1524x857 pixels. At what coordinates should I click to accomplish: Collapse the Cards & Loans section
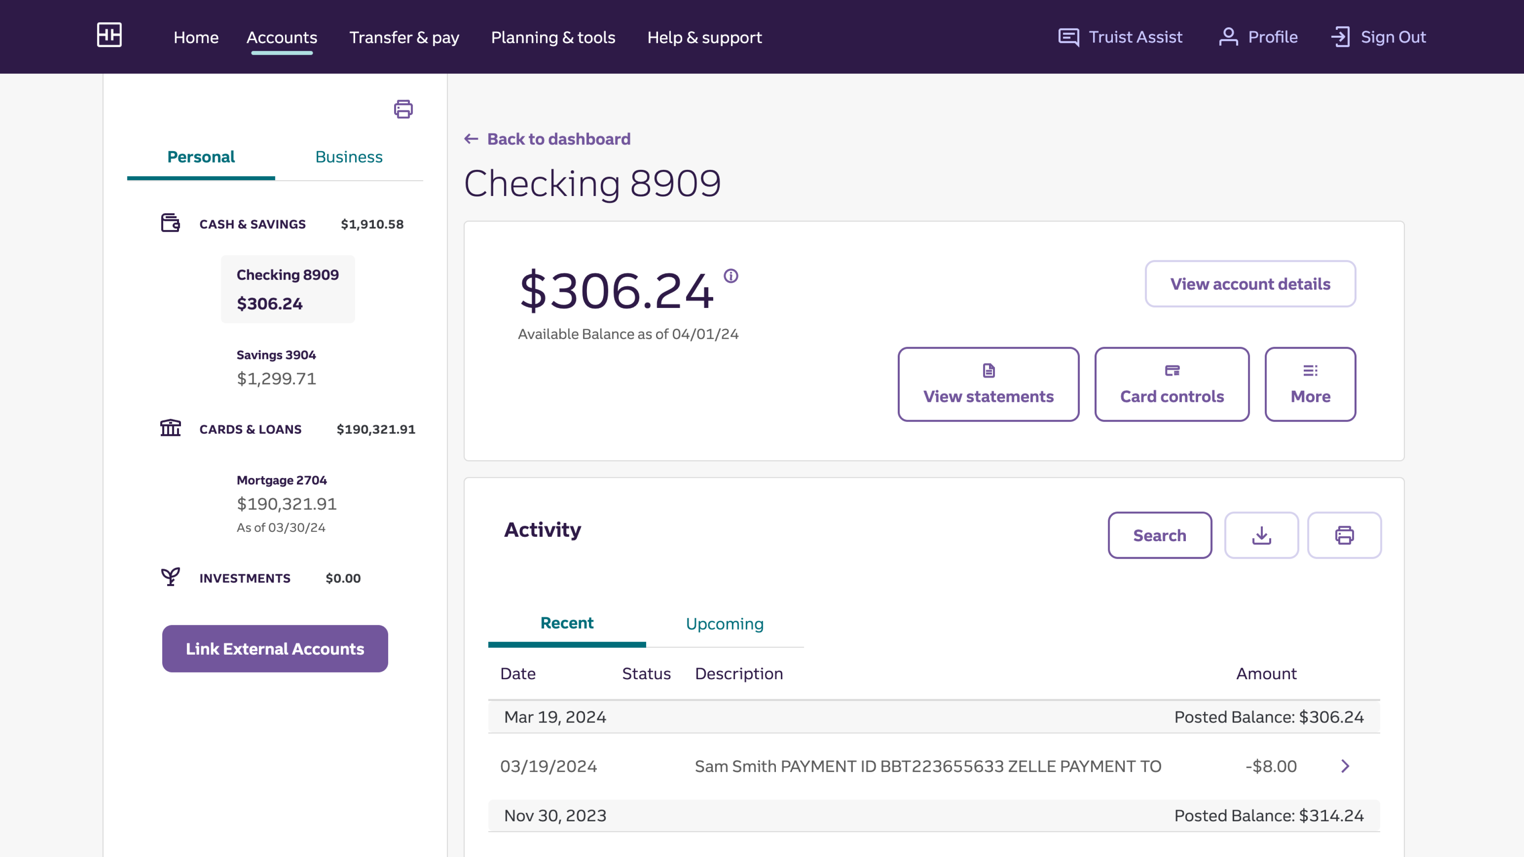[250, 429]
